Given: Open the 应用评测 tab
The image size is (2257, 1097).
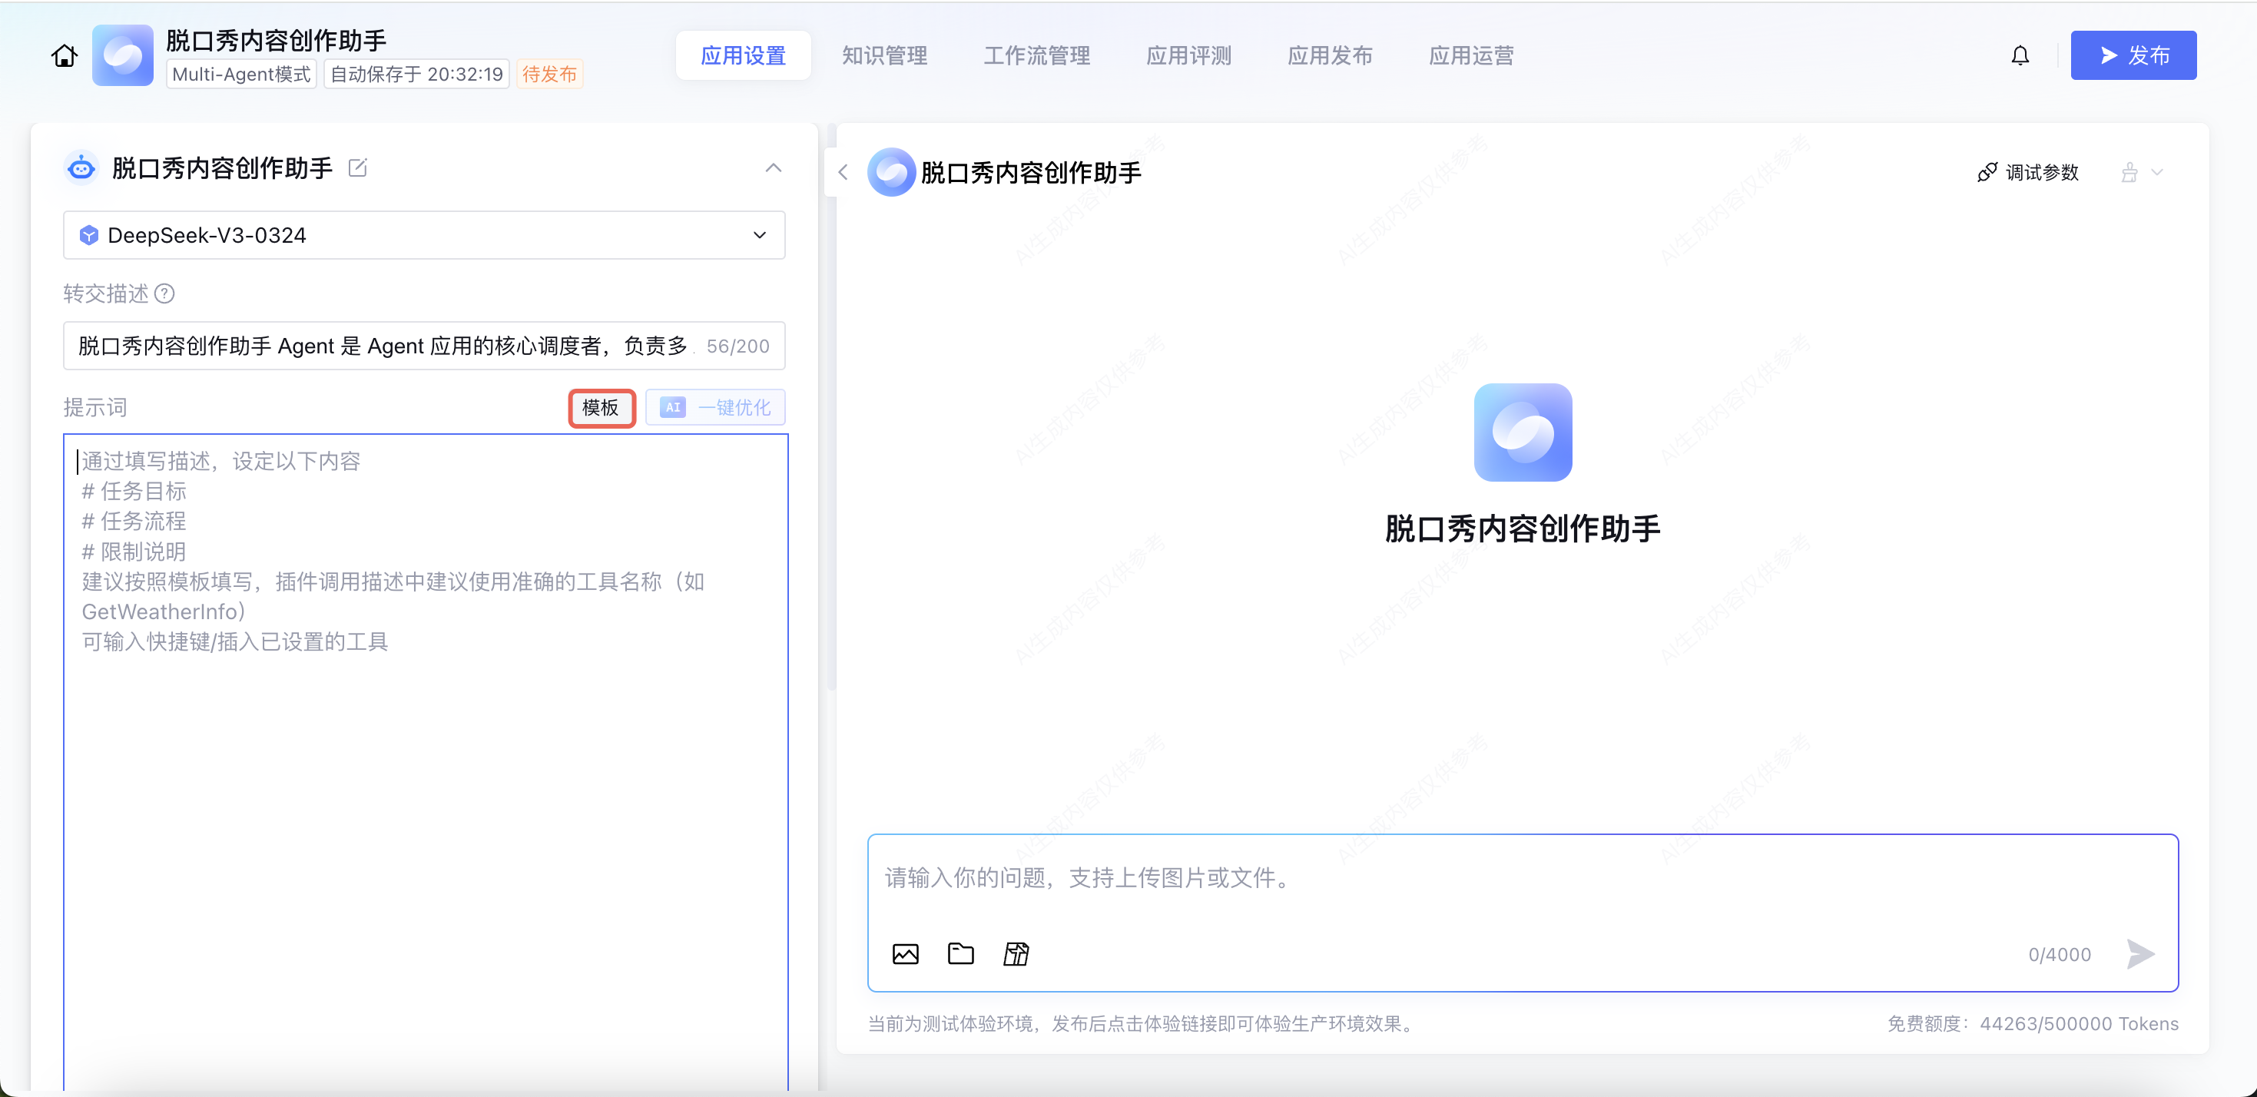Looking at the screenshot, I should point(1188,56).
